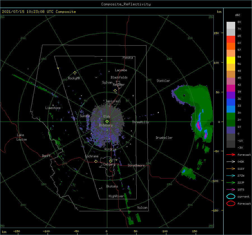Select the 80 dBZ light gray swatch
Image resolution: width=252 pixels, height=235 pixels.
231,25
